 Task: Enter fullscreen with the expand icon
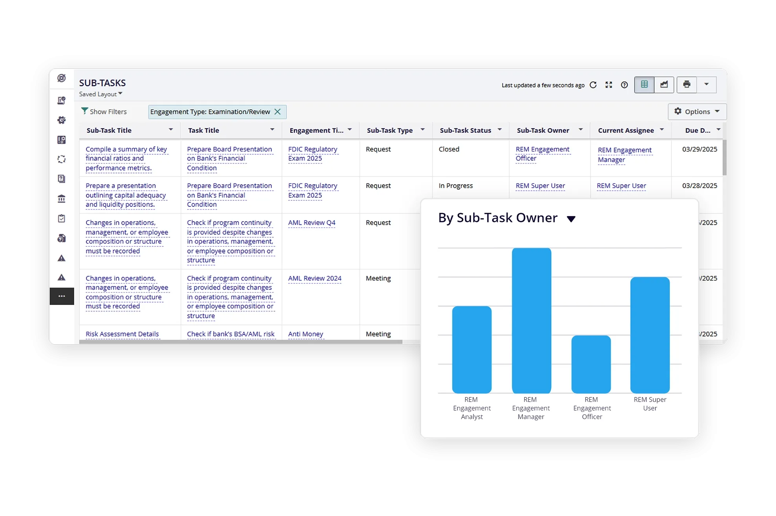click(x=609, y=85)
